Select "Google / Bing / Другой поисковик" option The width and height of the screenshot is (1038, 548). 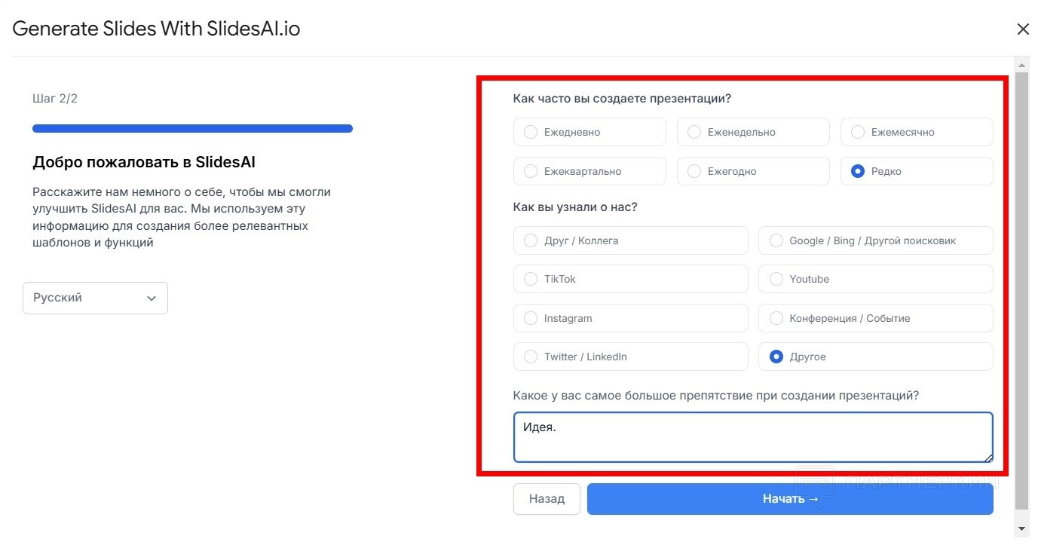point(776,240)
